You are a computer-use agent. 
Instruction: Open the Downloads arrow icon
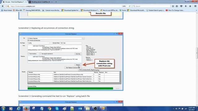pyautogui.click(x=186, y=6)
